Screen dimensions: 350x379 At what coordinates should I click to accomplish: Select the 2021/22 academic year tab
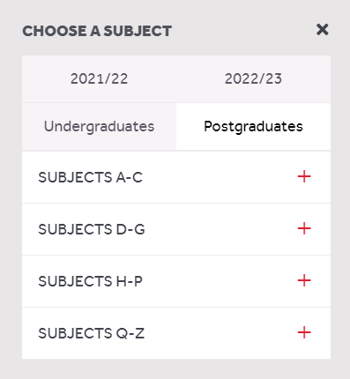tap(99, 78)
